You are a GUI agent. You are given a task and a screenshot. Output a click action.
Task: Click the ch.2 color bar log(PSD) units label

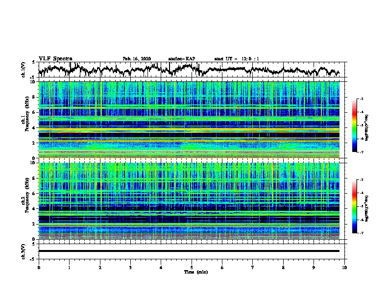tap(367, 208)
